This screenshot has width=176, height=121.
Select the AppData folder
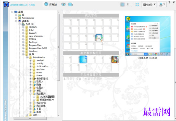(40, 69)
